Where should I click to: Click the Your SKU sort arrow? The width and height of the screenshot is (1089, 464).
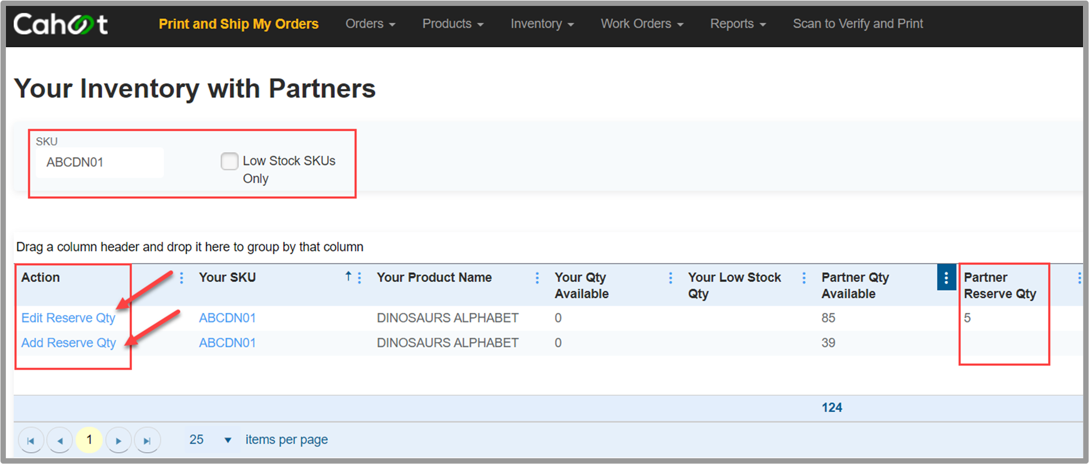(x=348, y=276)
